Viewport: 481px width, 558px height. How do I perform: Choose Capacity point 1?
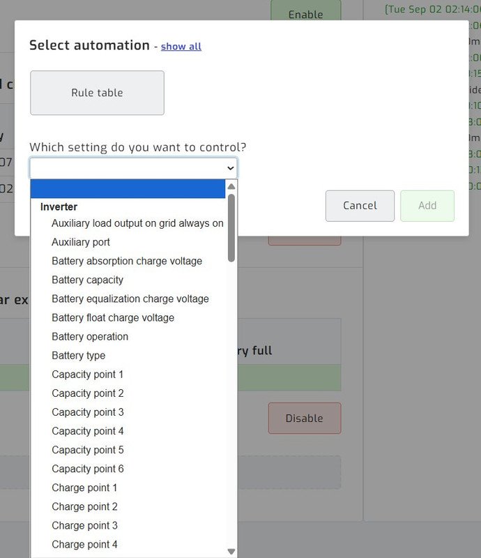(x=88, y=374)
